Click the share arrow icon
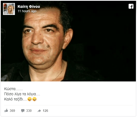 coord(39,111)
